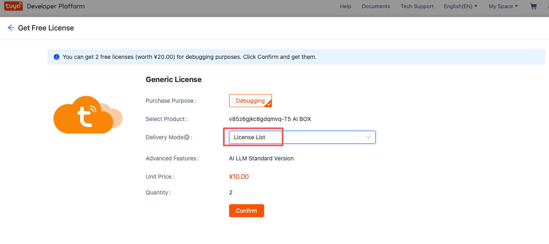Click the Confirm button
The width and height of the screenshot is (549, 244).
pos(246,210)
